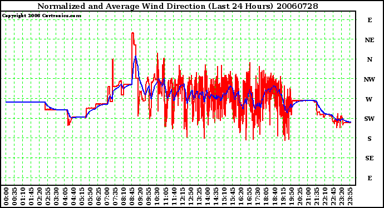Screen dimensions: 384x208
Task: Click the 09:20 time label
Action: pos(140,196)
